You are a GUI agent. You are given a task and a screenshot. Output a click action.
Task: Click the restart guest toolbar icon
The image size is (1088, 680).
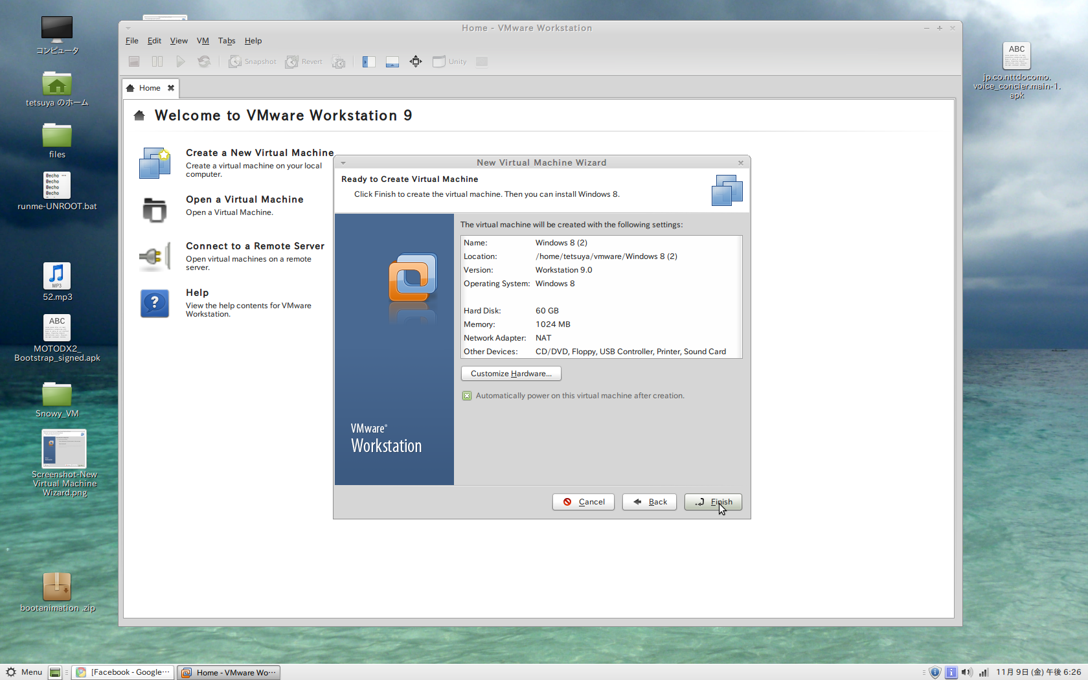tap(204, 62)
